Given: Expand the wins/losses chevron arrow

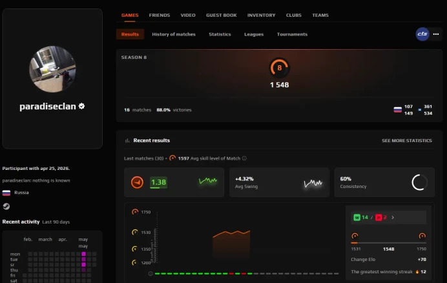Looking at the screenshot, I should pos(393,217).
